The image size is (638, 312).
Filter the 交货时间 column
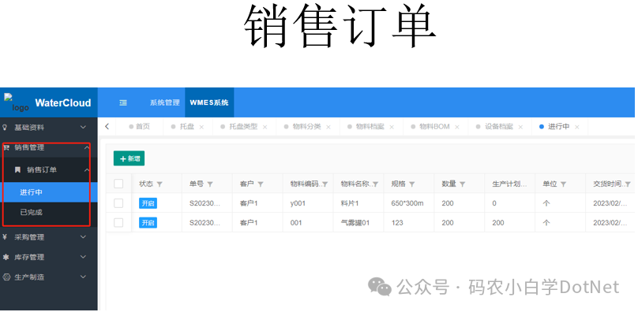click(628, 184)
